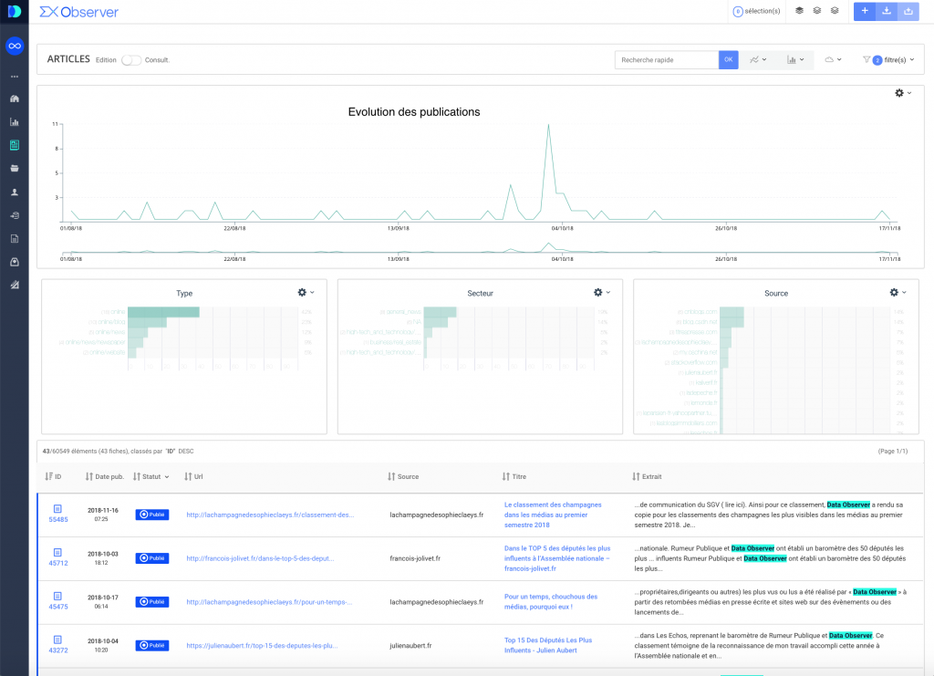Toggle Publié status for article 43272
This screenshot has height=676, width=934.
[x=152, y=645]
